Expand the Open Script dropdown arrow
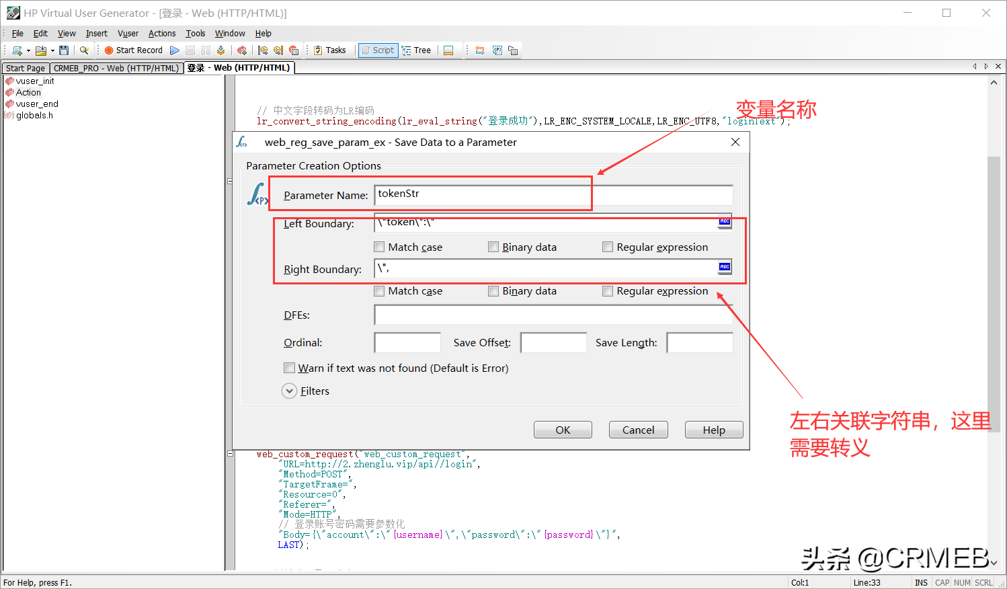1007x589 pixels. (52, 50)
